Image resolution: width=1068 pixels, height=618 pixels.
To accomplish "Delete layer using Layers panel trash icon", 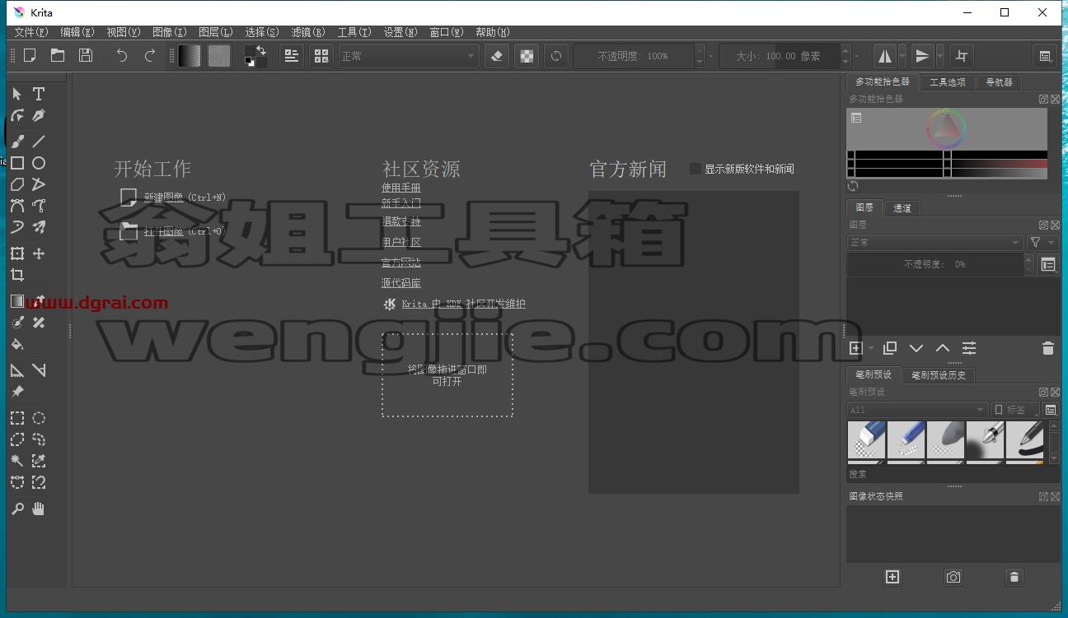I will pos(1047,348).
